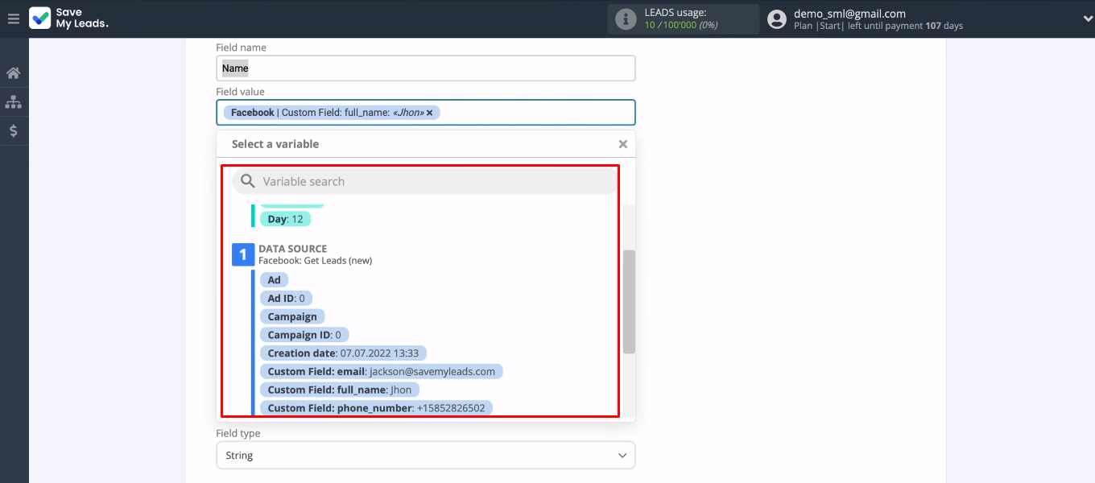This screenshot has width=1095, height=483.
Task: Open the Field type String dropdown
Action: (x=426, y=456)
